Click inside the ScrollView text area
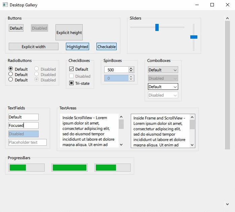 (x=89, y=131)
